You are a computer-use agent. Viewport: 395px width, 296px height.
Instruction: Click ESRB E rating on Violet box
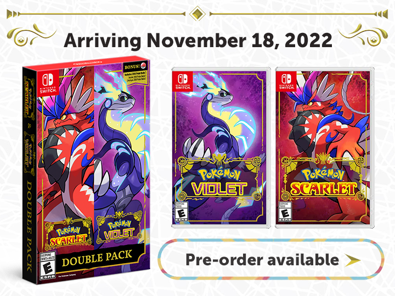[x=182, y=212]
